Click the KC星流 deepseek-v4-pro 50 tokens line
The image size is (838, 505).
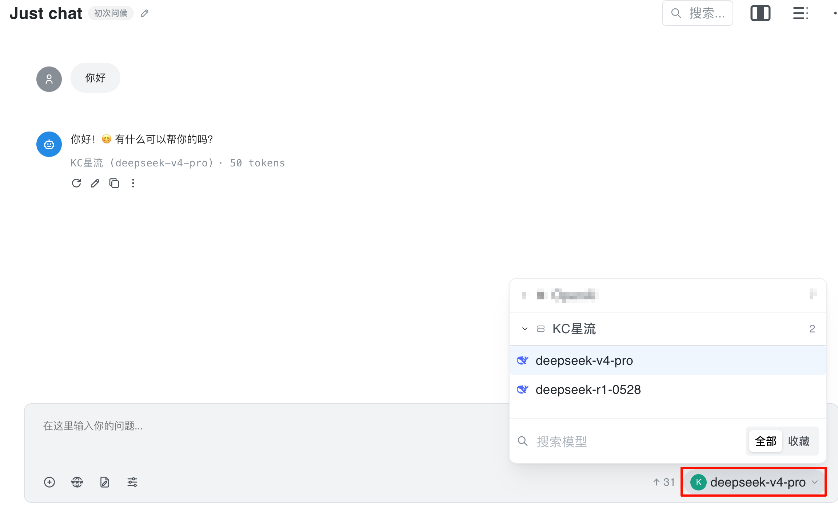tap(177, 163)
